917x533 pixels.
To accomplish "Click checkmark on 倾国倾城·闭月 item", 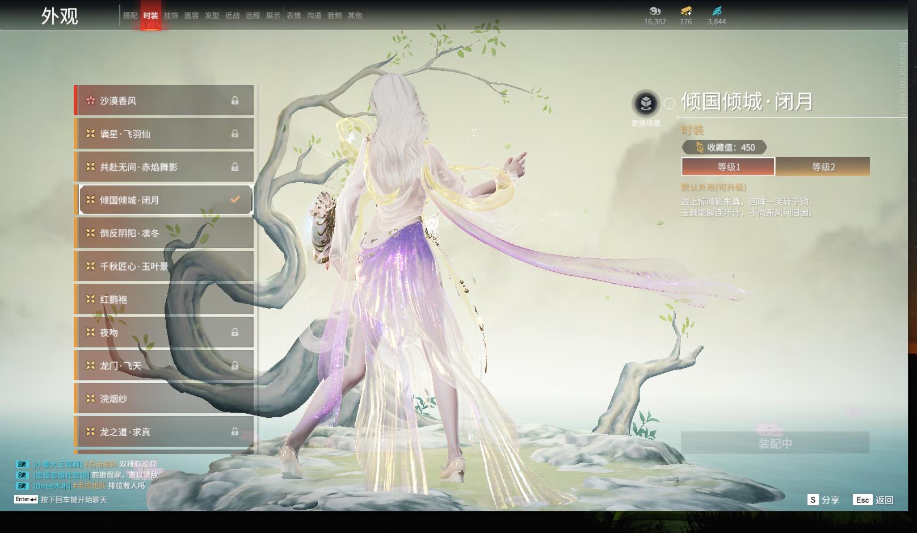I will [x=235, y=200].
